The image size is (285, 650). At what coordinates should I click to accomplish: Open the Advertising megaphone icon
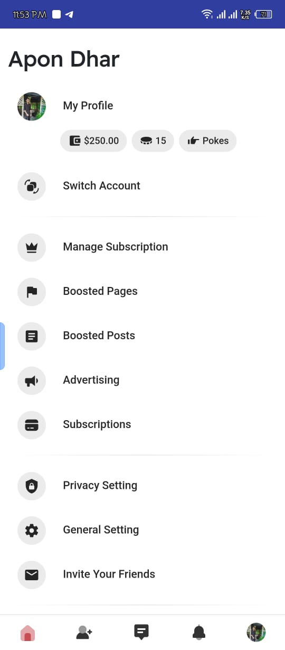click(32, 380)
